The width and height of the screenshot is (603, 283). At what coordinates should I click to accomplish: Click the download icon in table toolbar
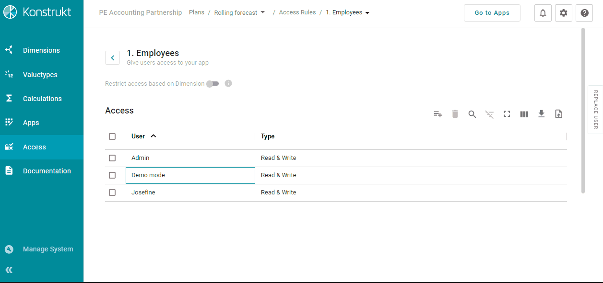coord(541,114)
